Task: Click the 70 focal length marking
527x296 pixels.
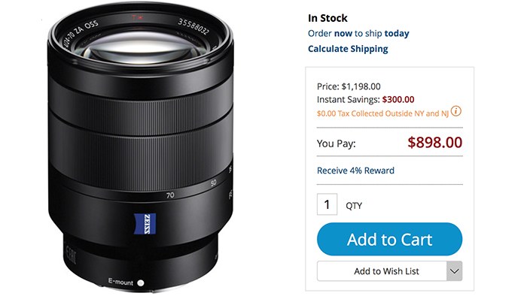Action: click(170, 195)
